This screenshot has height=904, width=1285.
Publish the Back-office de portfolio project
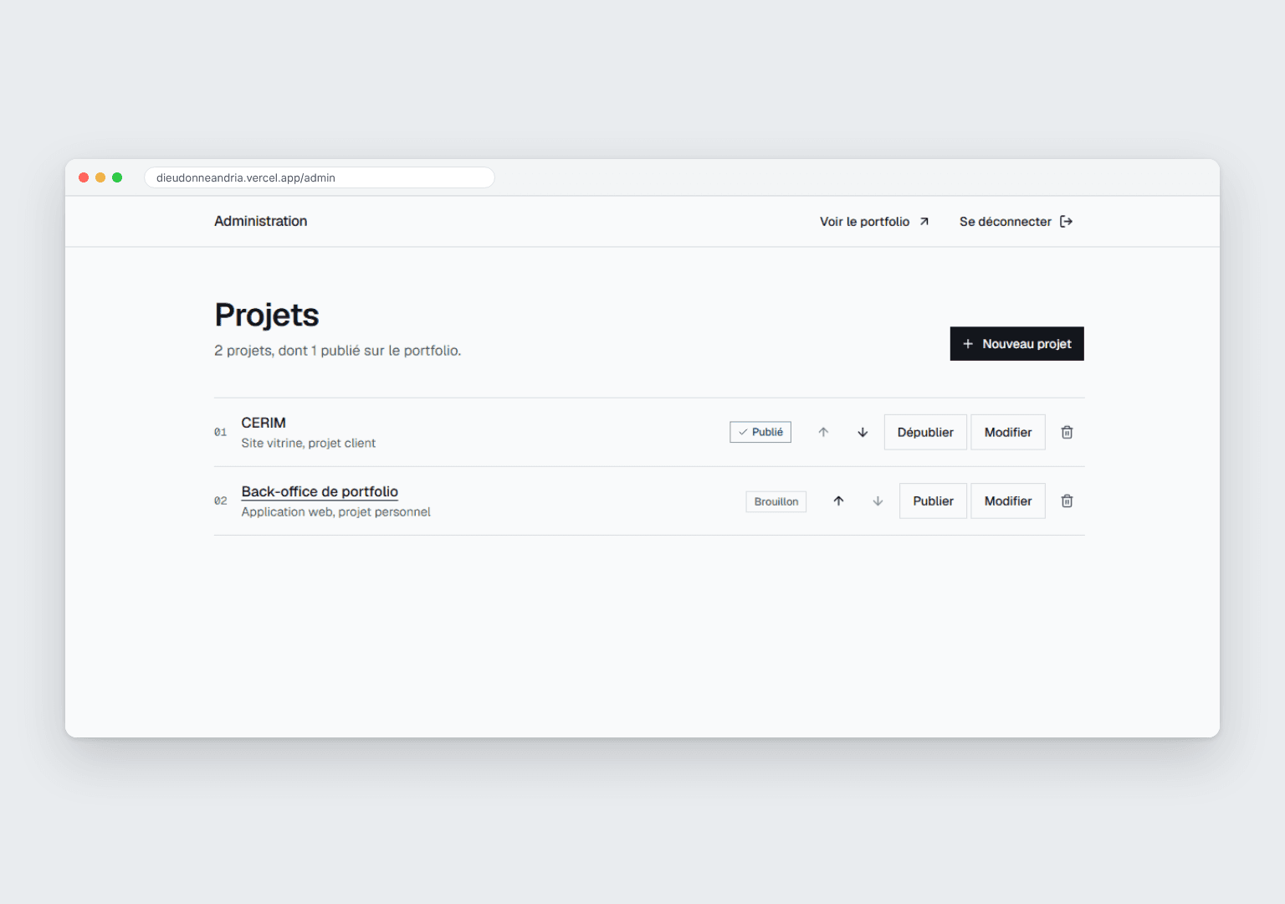coord(933,501)
